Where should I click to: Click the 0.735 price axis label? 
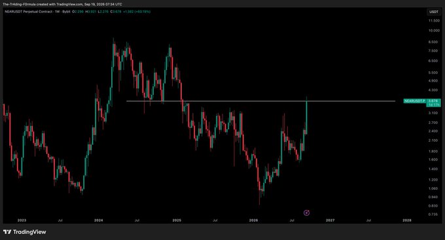pyautogui.click(x=433, y=215)
